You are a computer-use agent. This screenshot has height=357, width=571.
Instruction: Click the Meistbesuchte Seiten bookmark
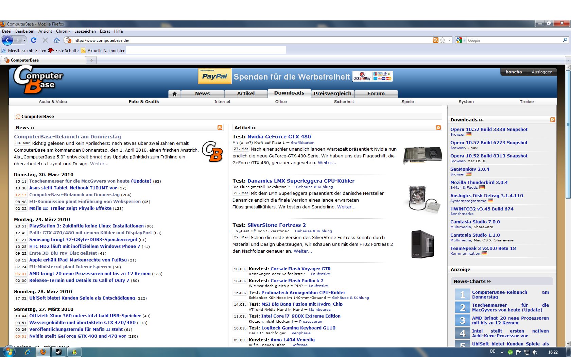pyautogui.click(x=24, y=51)
